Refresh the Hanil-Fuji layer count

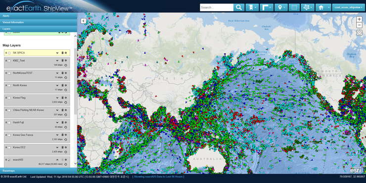tap(66, 127)
